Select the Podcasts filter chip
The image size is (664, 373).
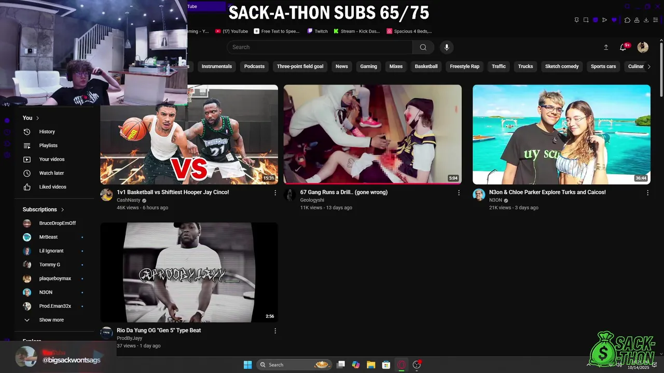pos(254,66)
